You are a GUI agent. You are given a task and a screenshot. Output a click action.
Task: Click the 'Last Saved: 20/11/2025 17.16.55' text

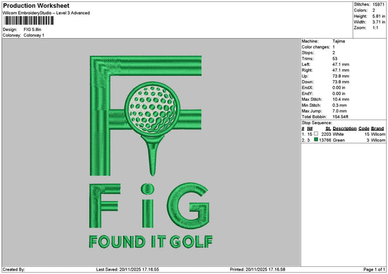click(127, 269)
